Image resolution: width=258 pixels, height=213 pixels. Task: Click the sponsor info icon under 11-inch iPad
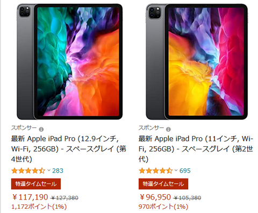pos(168,129)
